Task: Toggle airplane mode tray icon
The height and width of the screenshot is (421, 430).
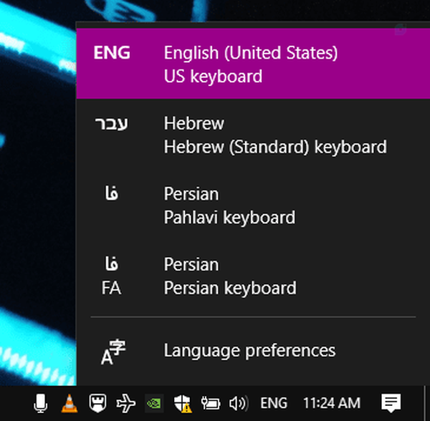Action: coord(126,403)
